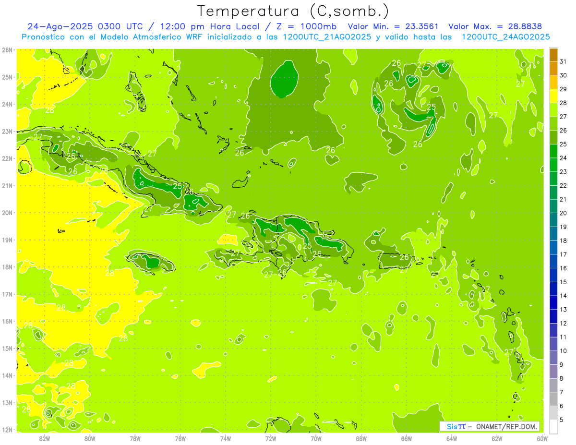Click the color scale label 15

pos(563,282)
